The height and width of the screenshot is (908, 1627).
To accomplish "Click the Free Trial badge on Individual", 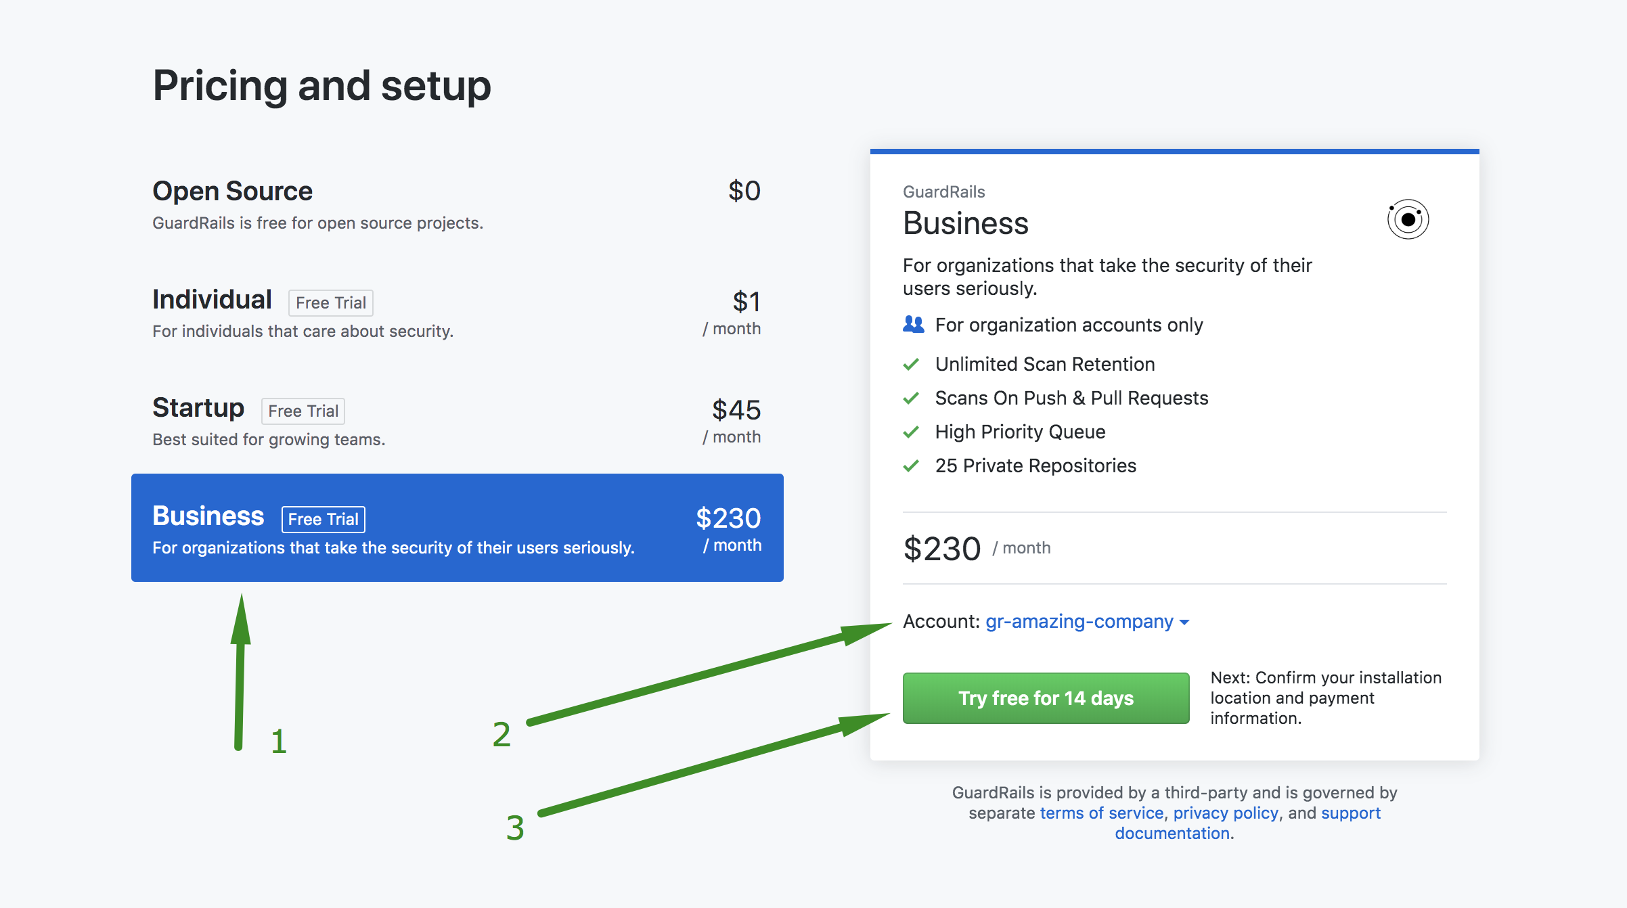I will pos(330,303).
